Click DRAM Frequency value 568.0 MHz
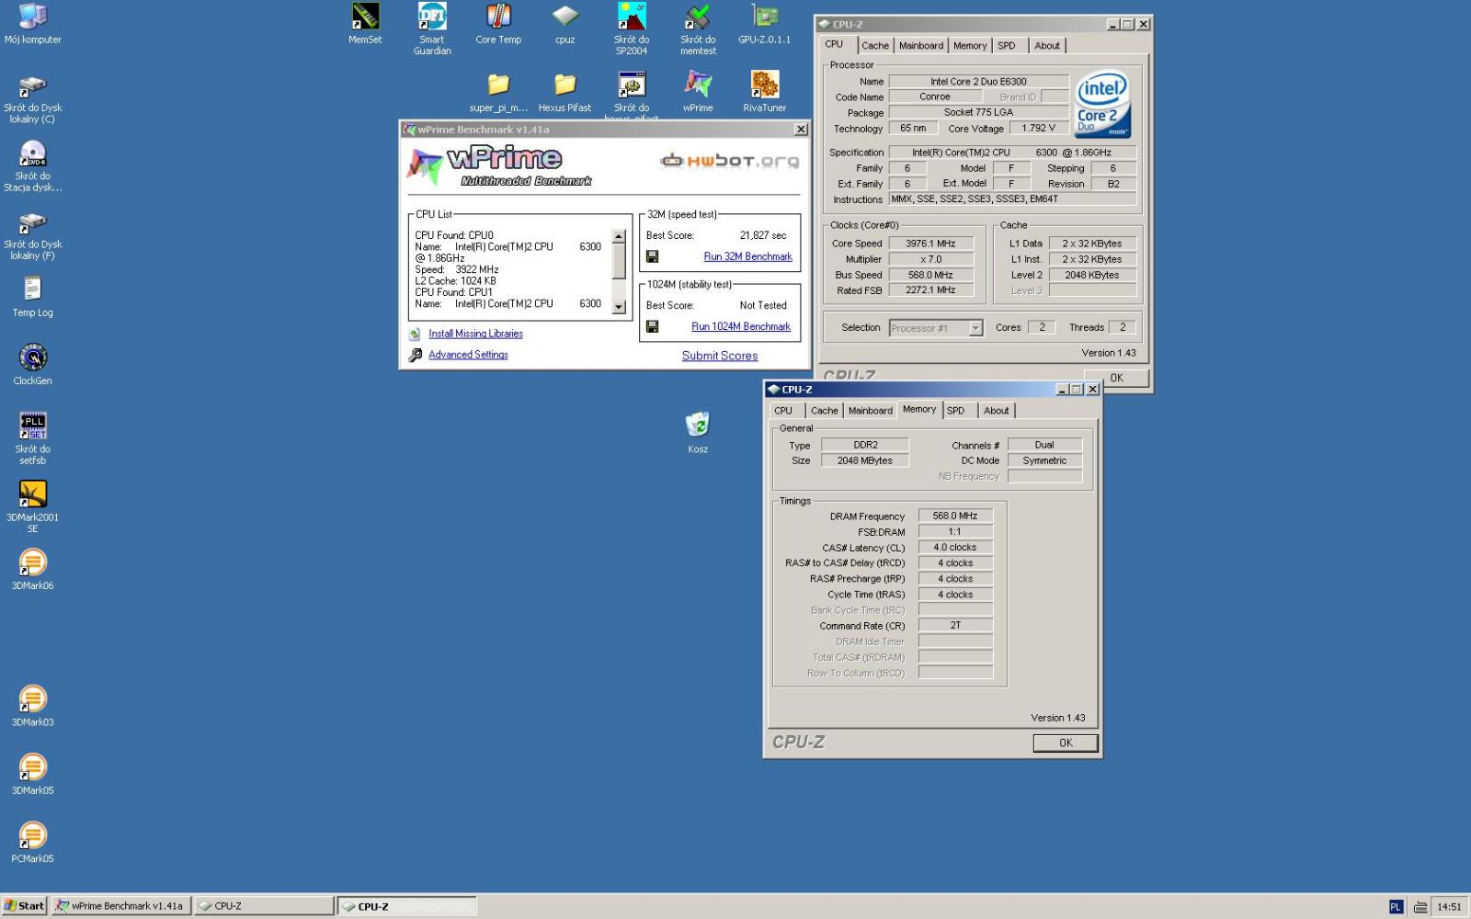This screenshot has height=919, width=1471. point(955,516)
